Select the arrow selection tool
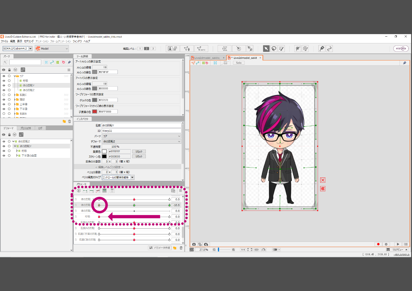 tap(266, 49)
